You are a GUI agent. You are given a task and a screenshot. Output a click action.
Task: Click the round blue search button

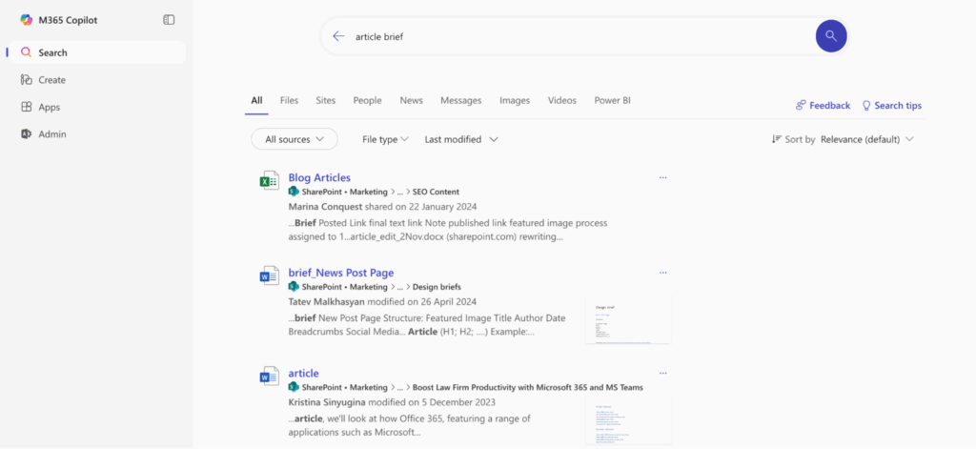coord(831,36)
